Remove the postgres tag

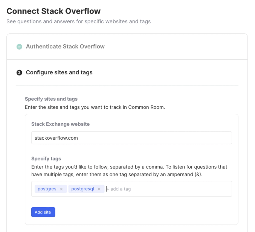tap(61, 189)
